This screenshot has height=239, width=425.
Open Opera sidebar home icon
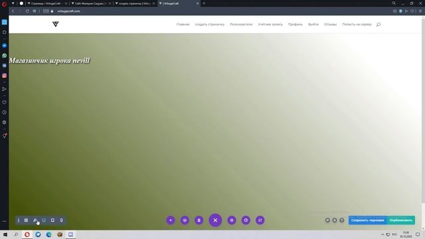5,32
